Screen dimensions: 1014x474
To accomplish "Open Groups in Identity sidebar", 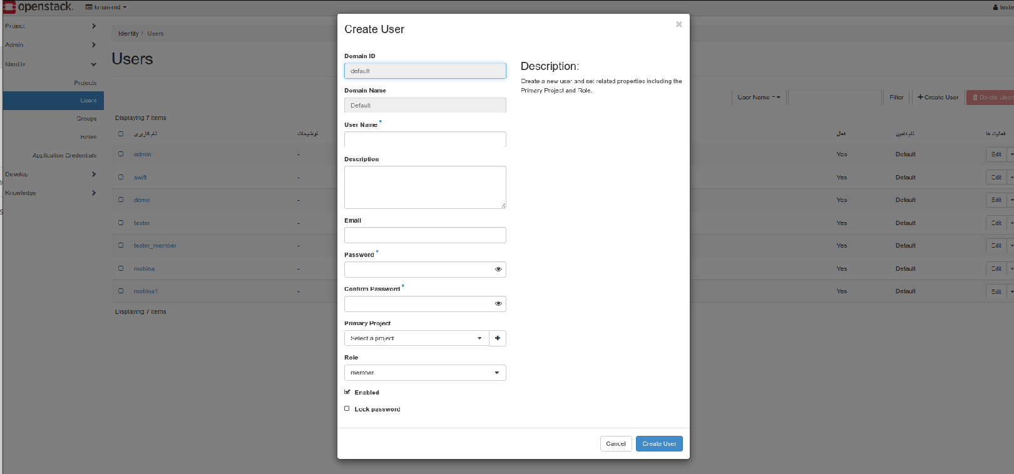I will (x=86, y=119).
